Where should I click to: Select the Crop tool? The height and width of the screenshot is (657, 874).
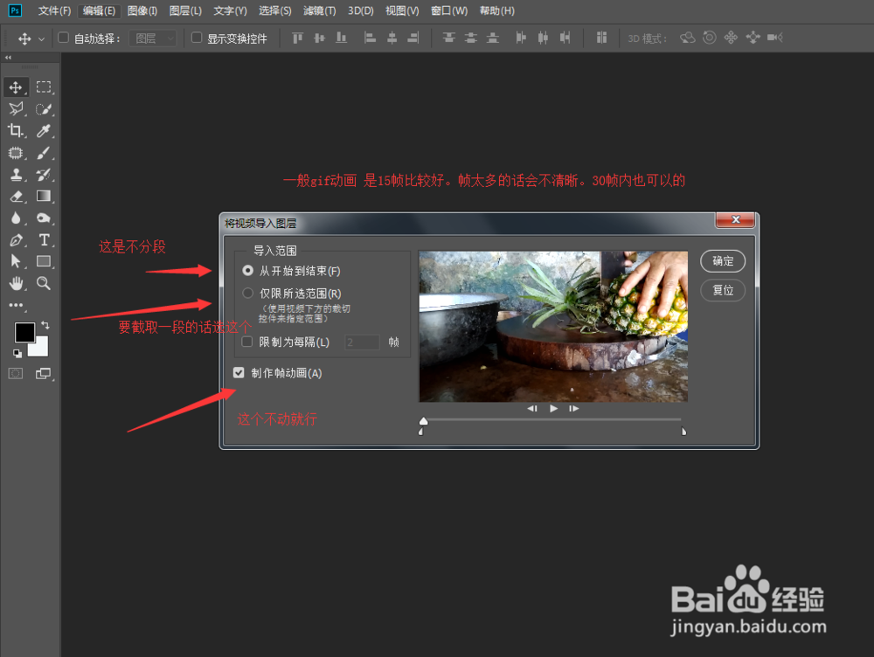[16, 130]
